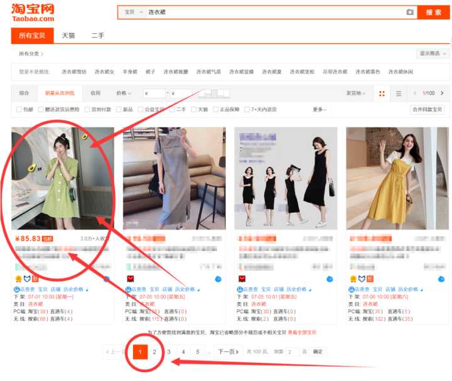Click the maximum price input field
The width and height of the screenshot is (452, 381).
click(x=183, y=94)
